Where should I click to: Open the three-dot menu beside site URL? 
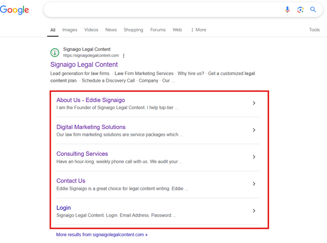pos(124,56)
